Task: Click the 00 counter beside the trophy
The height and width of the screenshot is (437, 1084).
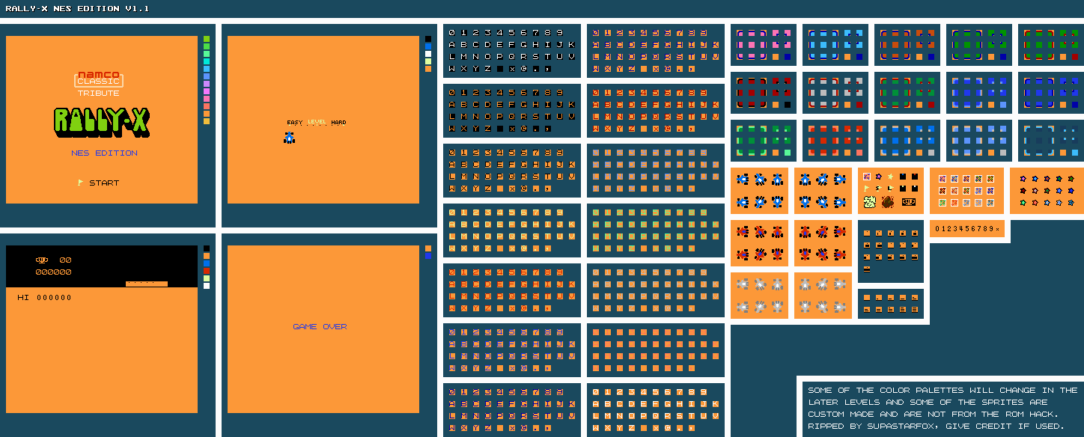Action: click(x=66, y=260)
